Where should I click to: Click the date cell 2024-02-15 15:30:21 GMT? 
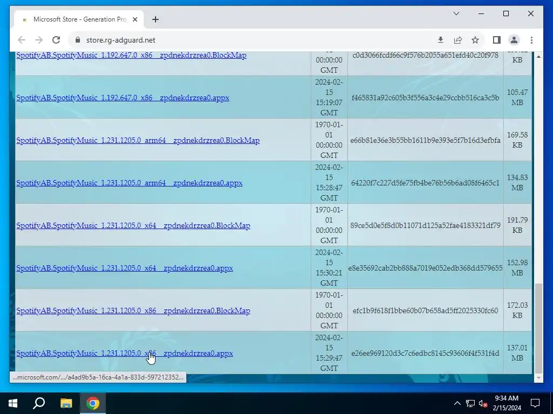(329, 268)
